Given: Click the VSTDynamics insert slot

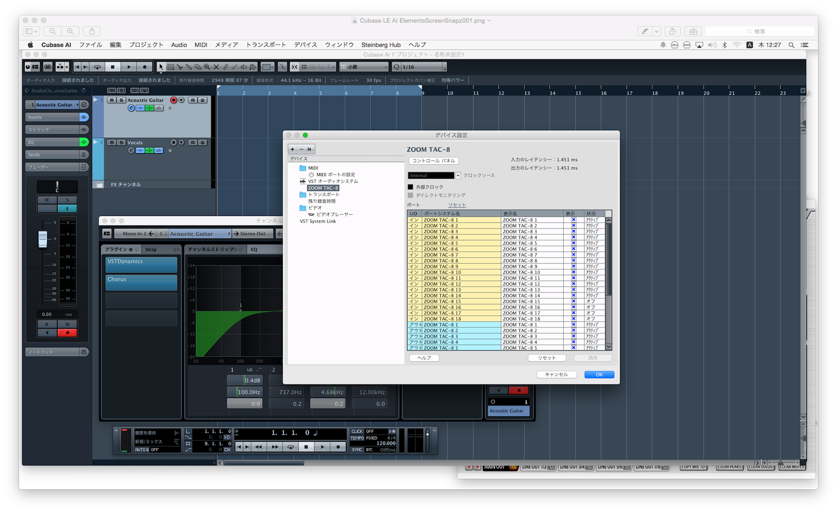Looking at the screenshot, I should [141, 264].
